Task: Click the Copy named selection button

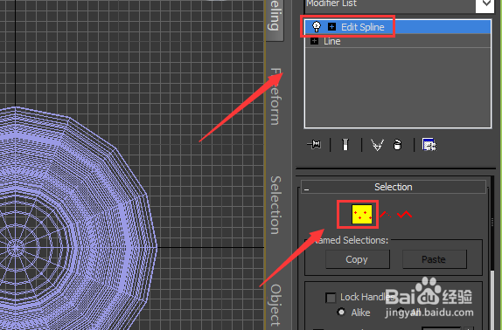Action: click(x=358, y=259)
